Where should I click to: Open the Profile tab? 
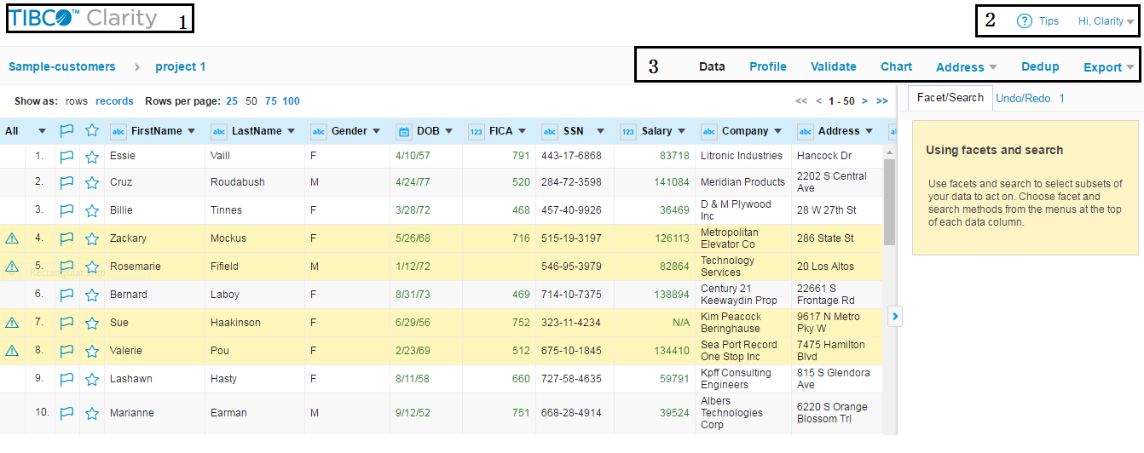[767, 66]
